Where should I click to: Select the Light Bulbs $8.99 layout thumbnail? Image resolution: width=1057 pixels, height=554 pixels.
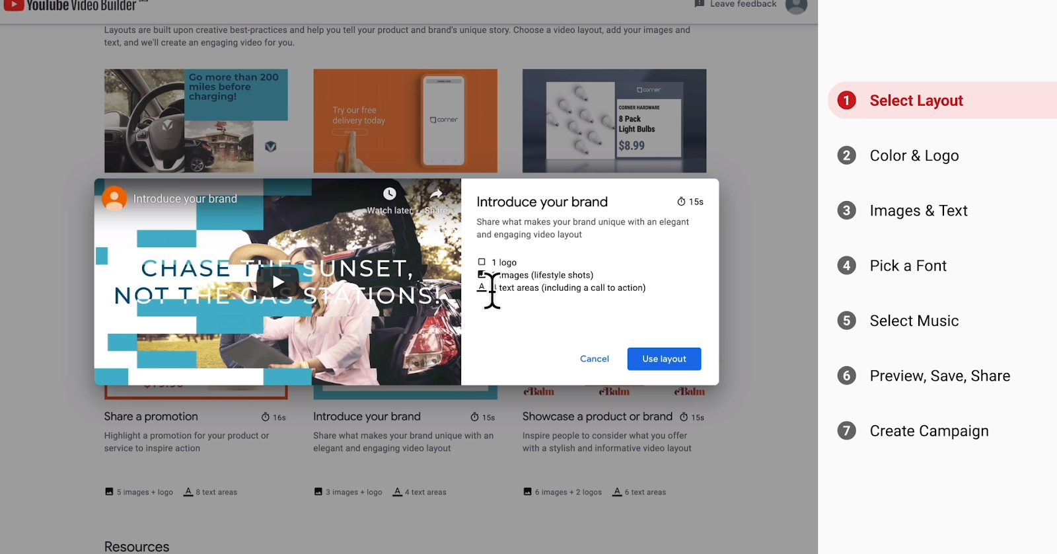614,121
